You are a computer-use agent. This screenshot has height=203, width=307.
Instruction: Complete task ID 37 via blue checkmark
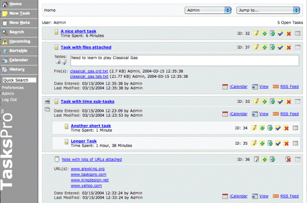pos(280,48)
